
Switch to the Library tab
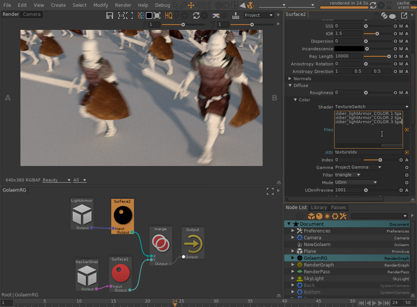(319, 208)
